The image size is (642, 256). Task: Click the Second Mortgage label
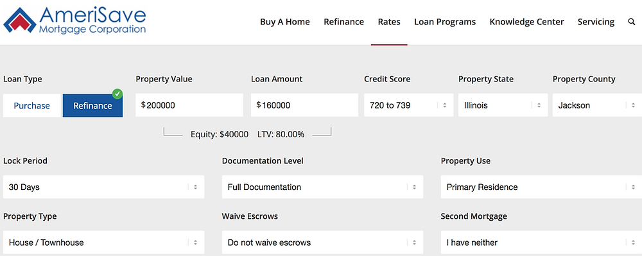474,216
